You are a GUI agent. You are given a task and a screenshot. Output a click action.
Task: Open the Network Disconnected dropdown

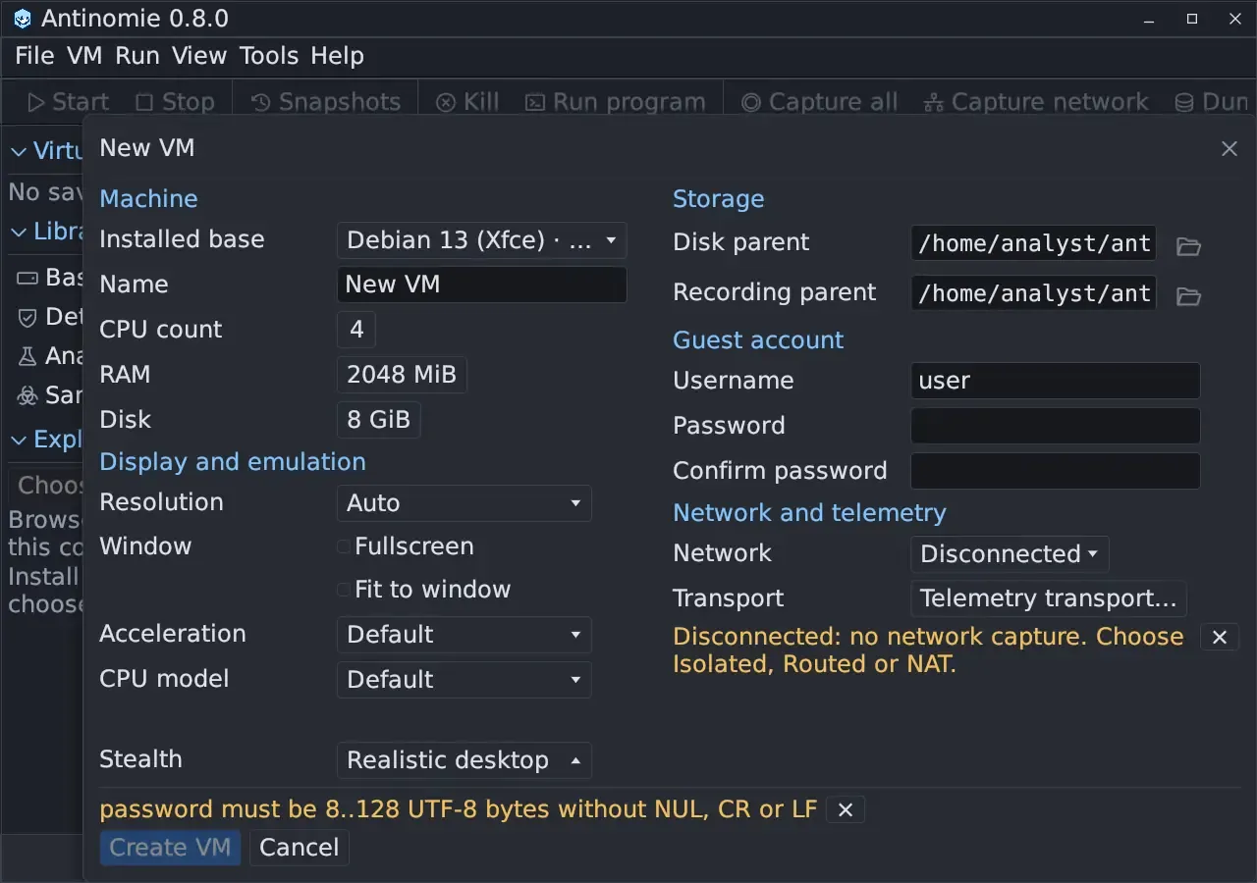tap(1010, 554)
